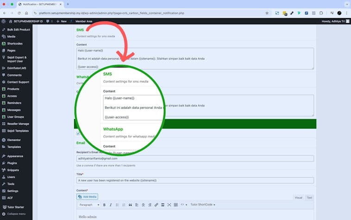Viewport: 351px width, 220px height.
Task: Click the Collapse menu link in sidebar
Action: pos(16,214)
